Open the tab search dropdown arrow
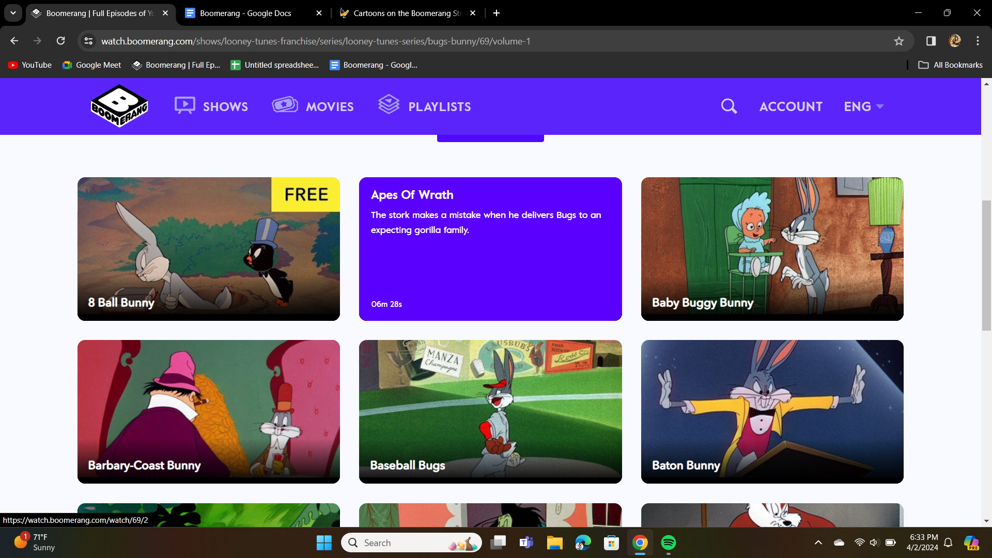Viewport: 992px width, 558px height. pos(13,13)
